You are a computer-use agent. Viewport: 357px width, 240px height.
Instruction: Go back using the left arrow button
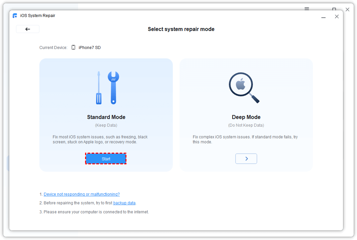(x=28, y=29)
